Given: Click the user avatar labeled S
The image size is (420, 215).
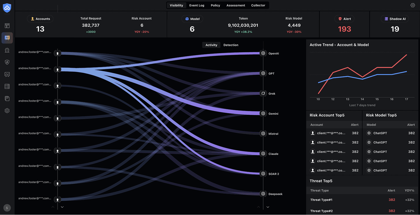Looking at the screenshot, I should pos(7,208).
